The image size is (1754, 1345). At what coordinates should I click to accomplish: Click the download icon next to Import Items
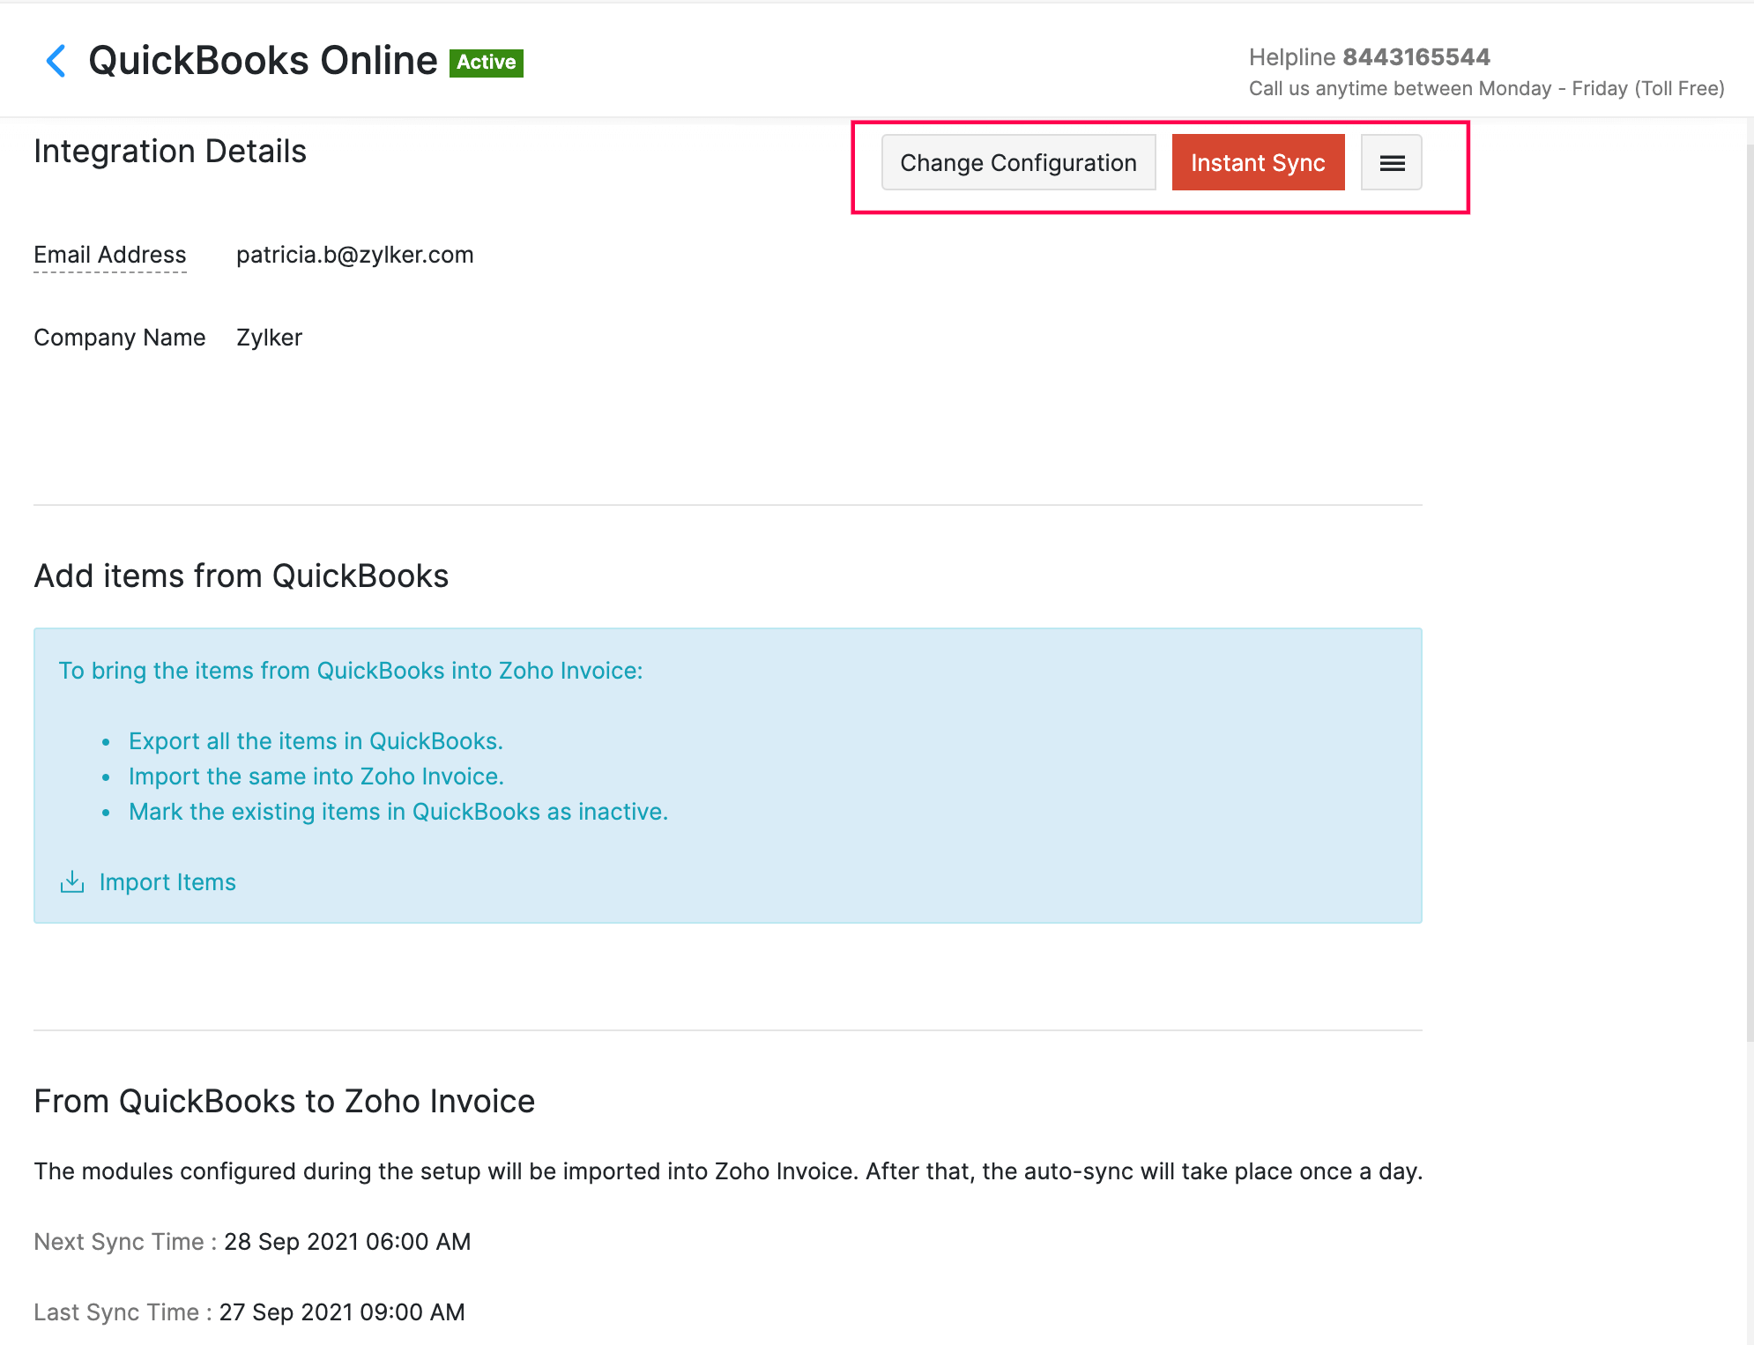tap(71, 881)
